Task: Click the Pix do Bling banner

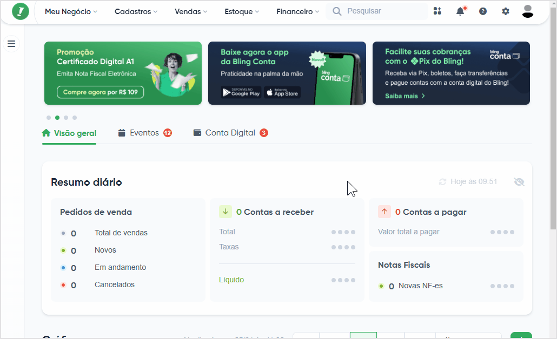Action: [x=451, y=73]
